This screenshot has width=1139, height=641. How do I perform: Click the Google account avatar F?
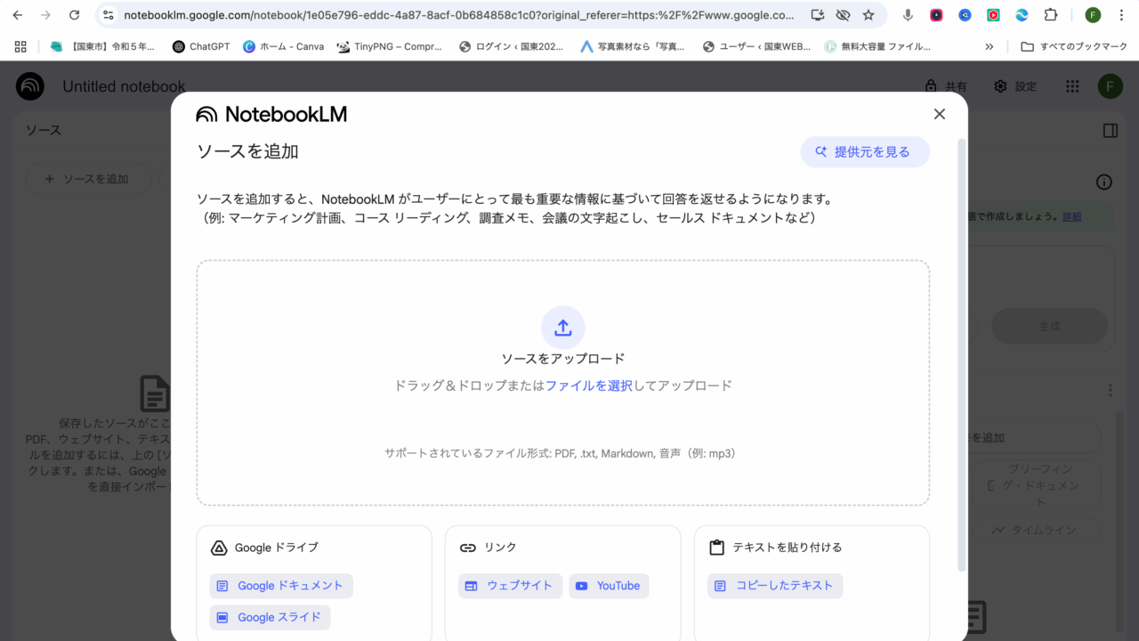(x=1110, y=86)
